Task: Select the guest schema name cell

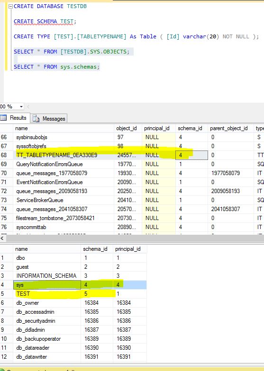Action: [47, 267]
